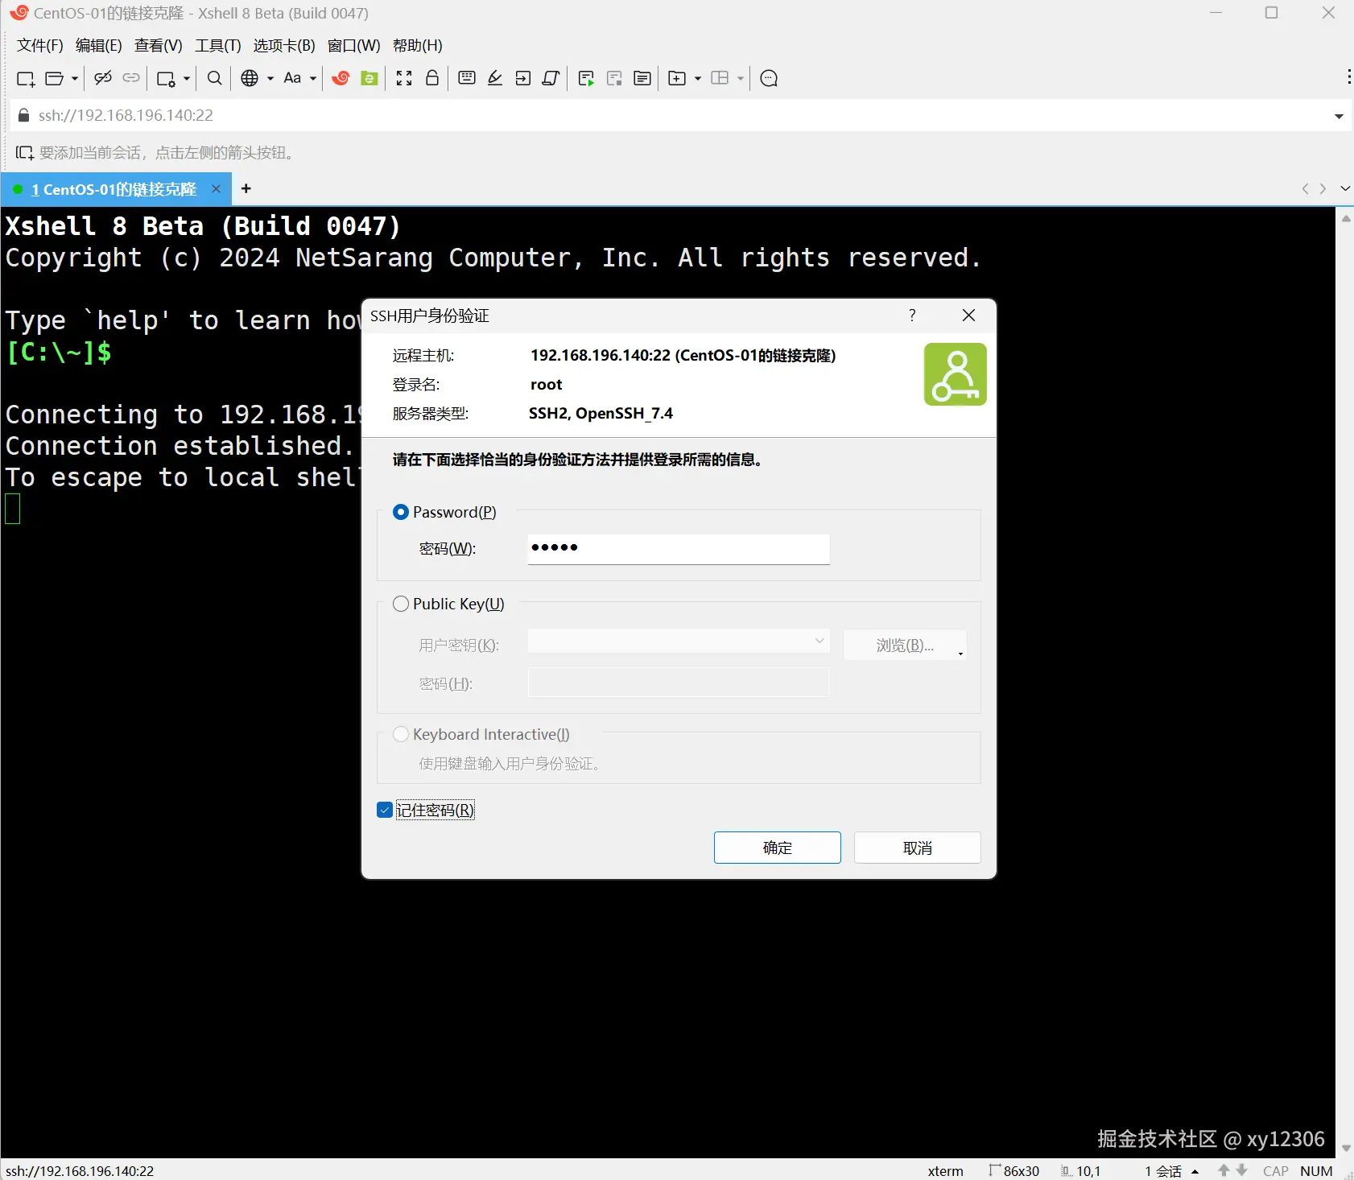The image size is (1354, 1180).
Task: Add a new tab with plus button
Action: pyautogui.click(x=246, y=188)
